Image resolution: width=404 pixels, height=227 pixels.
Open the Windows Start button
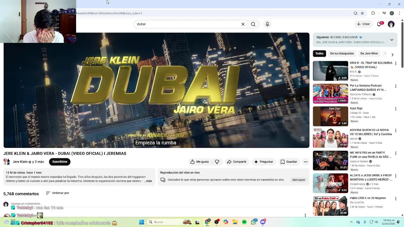[x=141, y=222]
